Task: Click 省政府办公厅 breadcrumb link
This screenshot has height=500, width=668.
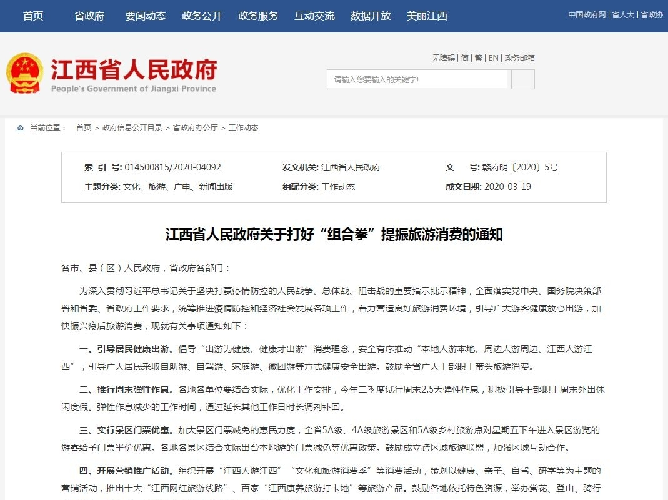Action: coord(195,128)
